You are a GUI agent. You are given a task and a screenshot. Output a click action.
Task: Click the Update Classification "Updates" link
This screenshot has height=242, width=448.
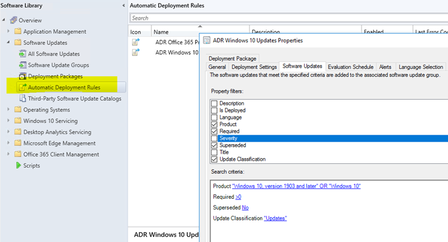click(x=275, y=218)
